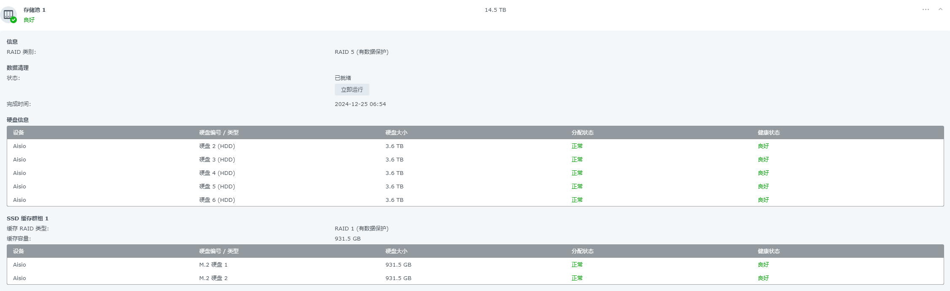
Task: Click 14.5 TB pool capacity label
Action: click(495, 10)
